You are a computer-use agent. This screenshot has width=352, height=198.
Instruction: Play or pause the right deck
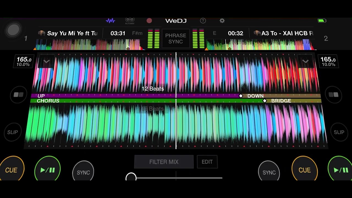point(340,169)
